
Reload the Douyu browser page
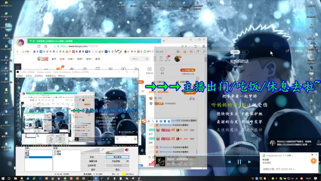pos(39,46)
